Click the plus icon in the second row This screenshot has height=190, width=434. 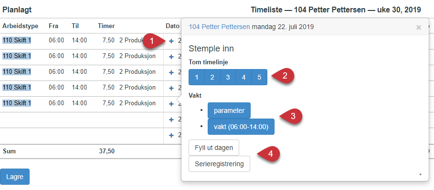click(x=171, y=57)
